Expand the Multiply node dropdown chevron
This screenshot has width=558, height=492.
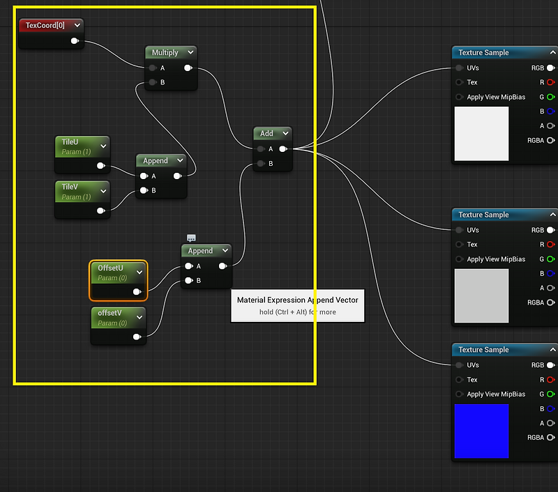click(x=190, y=52)
